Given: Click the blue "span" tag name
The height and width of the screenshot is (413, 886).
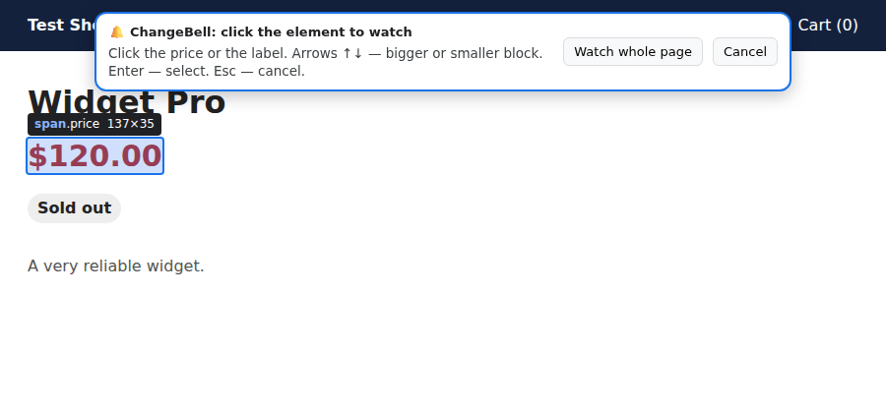Looking at the screenshot, I should pos(50,124).
